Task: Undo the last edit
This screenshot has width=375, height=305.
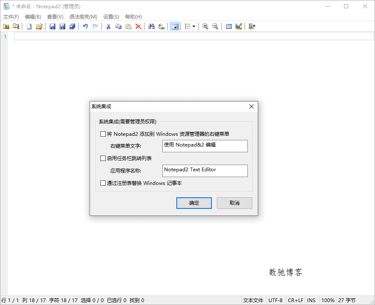Action: 85,26
